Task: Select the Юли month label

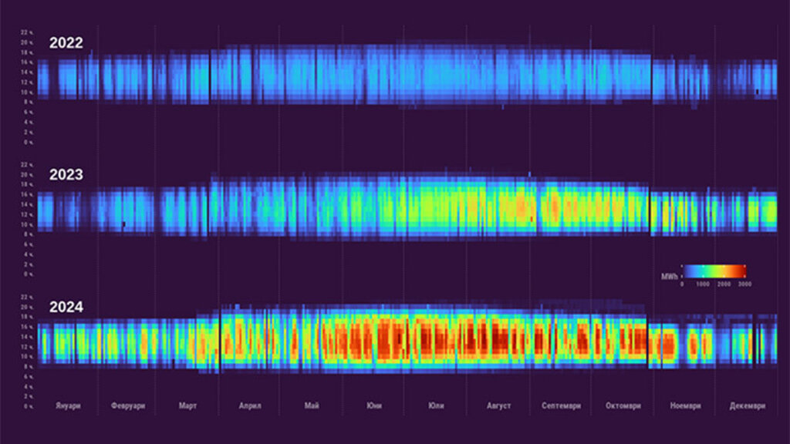Action: (x=436, y=405)
